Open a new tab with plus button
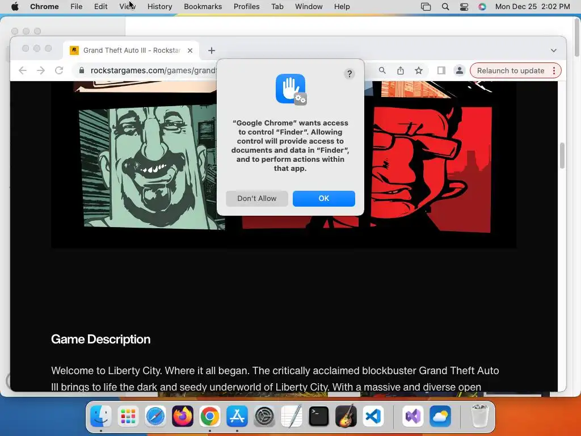 click(x=212, y=51)
